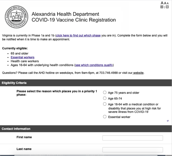Click into the First name text field
The image size is (172, 156).
132,138
